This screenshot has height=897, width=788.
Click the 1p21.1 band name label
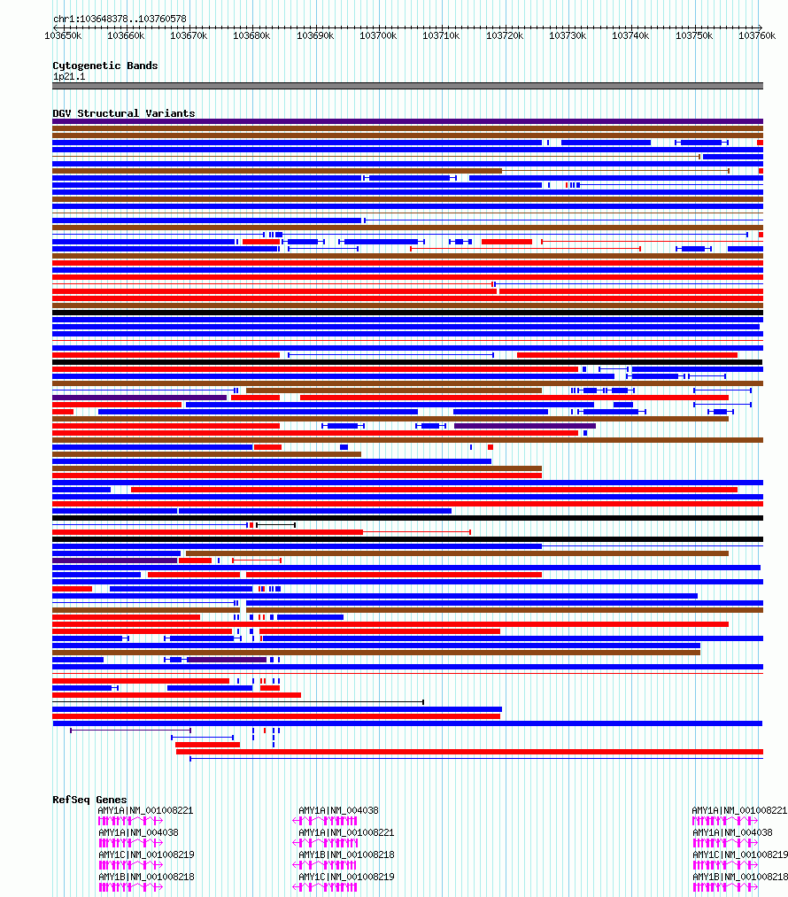pyautogui.click(x=69, y=77)
